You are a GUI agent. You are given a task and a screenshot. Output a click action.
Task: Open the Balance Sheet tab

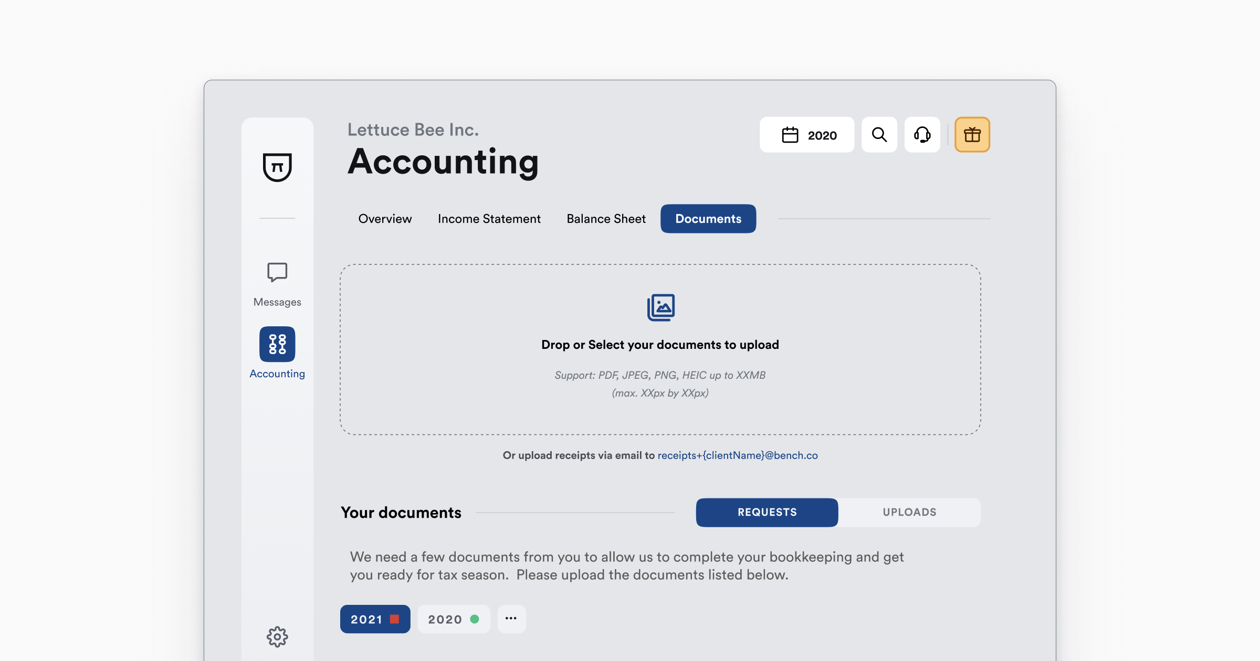[606, 219]
